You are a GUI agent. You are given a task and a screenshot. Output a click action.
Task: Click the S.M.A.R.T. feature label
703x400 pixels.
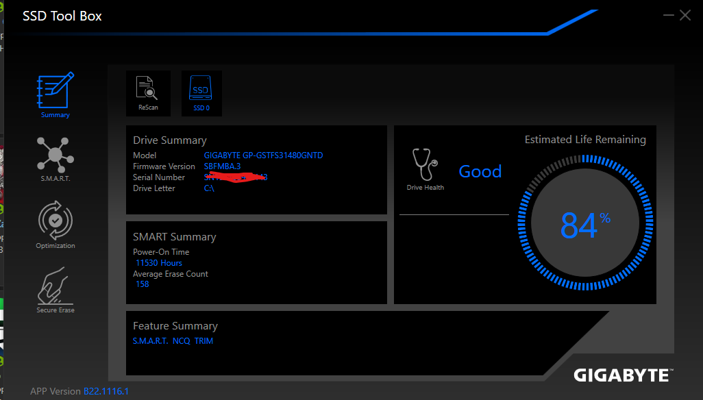pos(150,341)
